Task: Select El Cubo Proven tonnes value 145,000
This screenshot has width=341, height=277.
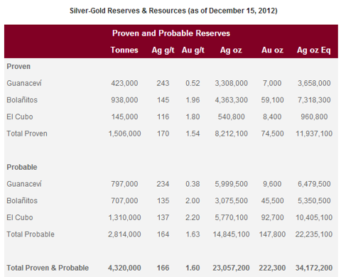Action: [124, 116]
